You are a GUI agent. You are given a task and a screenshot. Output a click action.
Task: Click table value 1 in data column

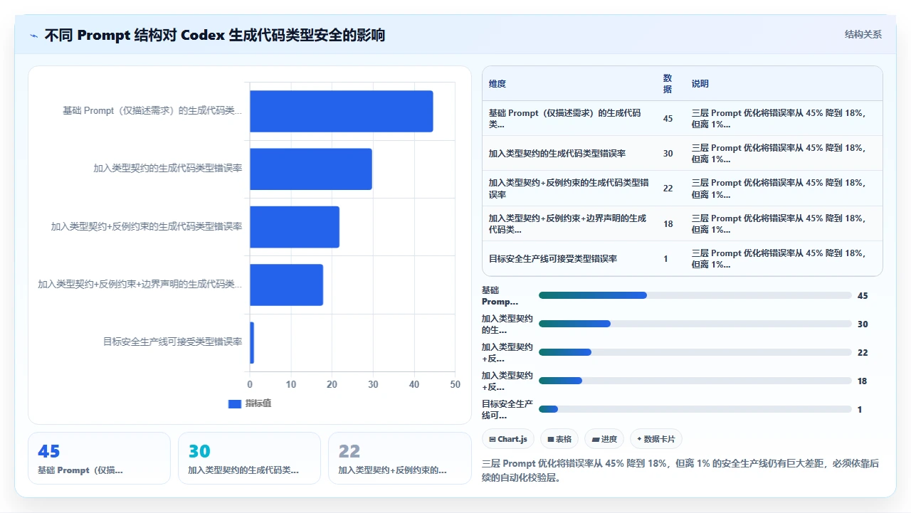(x=665, y=259)
